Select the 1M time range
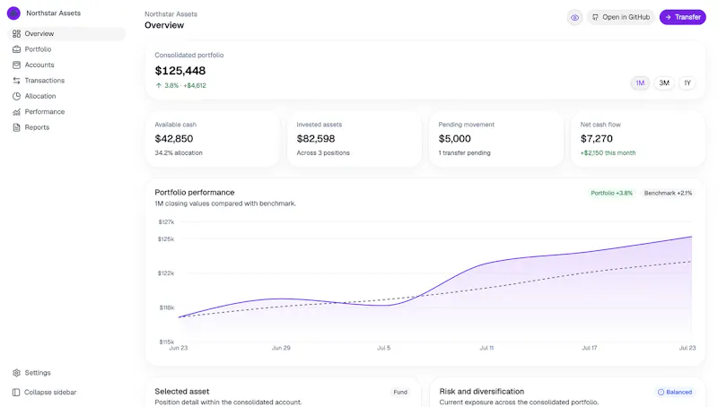 (640, 82)
